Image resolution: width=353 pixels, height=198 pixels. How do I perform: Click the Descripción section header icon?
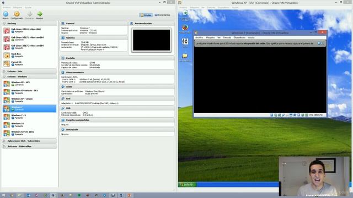[x=63, y=130]
